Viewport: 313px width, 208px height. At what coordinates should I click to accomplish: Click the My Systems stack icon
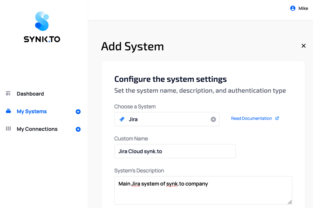pos(8,111)
